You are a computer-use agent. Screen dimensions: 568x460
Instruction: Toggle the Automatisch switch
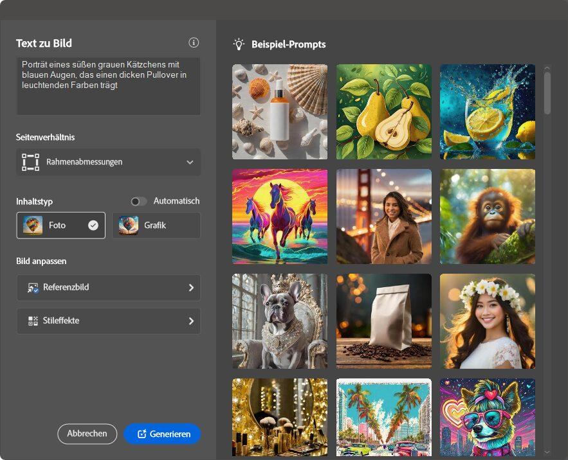click(138, 201)
